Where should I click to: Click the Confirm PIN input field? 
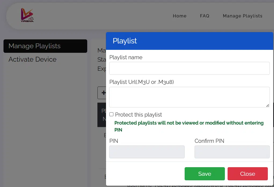click(232, 152)
